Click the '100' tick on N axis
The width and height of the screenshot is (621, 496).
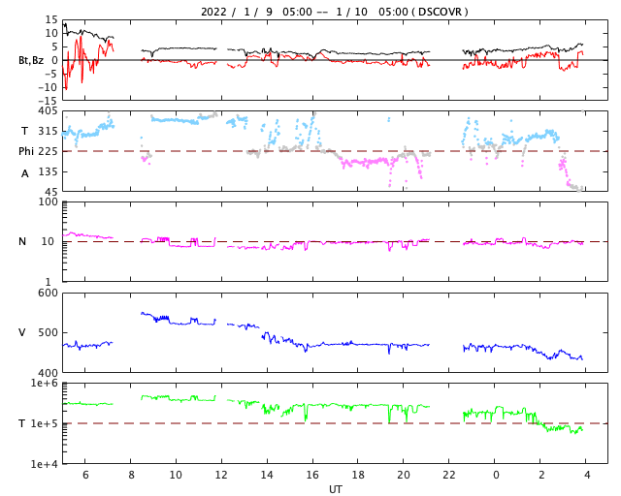click(x=48, y=201)
